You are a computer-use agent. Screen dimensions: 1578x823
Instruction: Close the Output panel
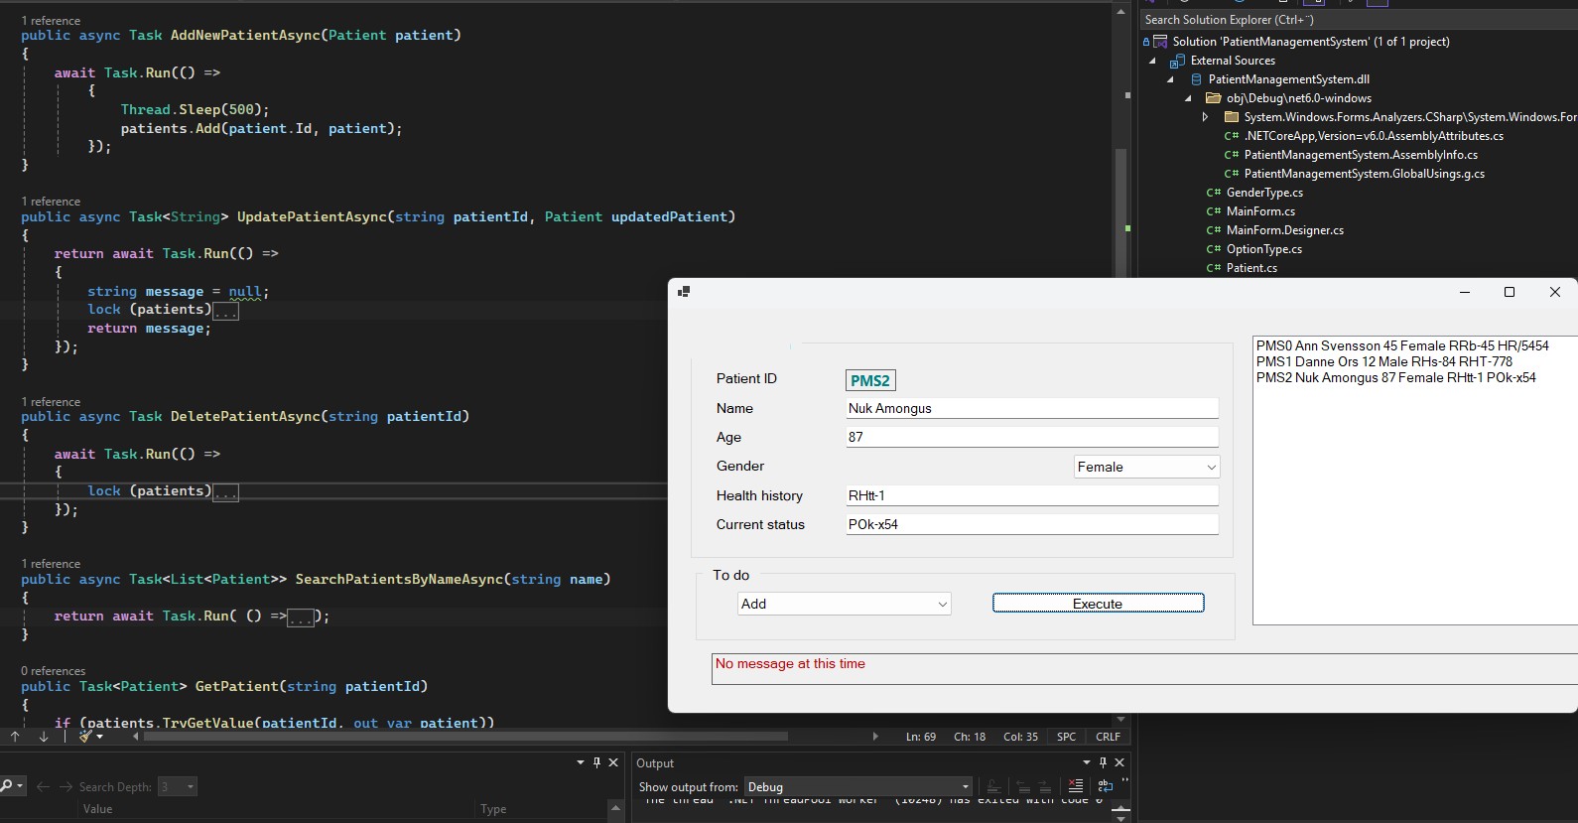[1119, 762]
